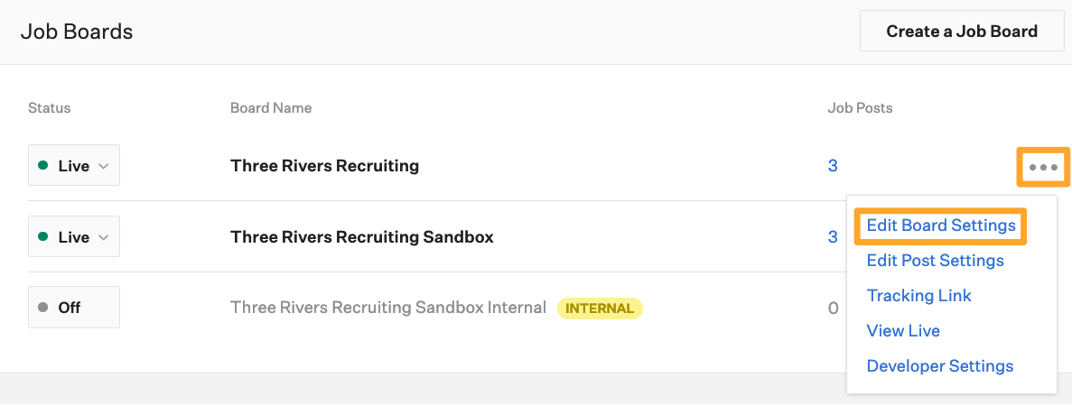Screen dimensions: 1072x405
Task: Open the 3 job posts link, first board
Action: (833, 165)
